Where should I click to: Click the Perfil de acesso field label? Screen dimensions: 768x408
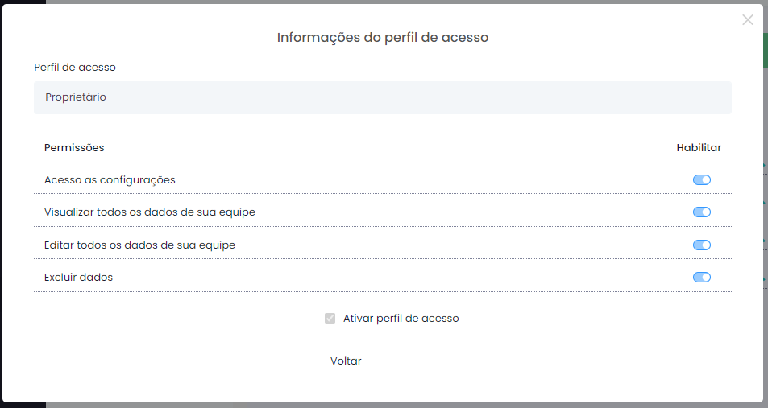[75, 68]
